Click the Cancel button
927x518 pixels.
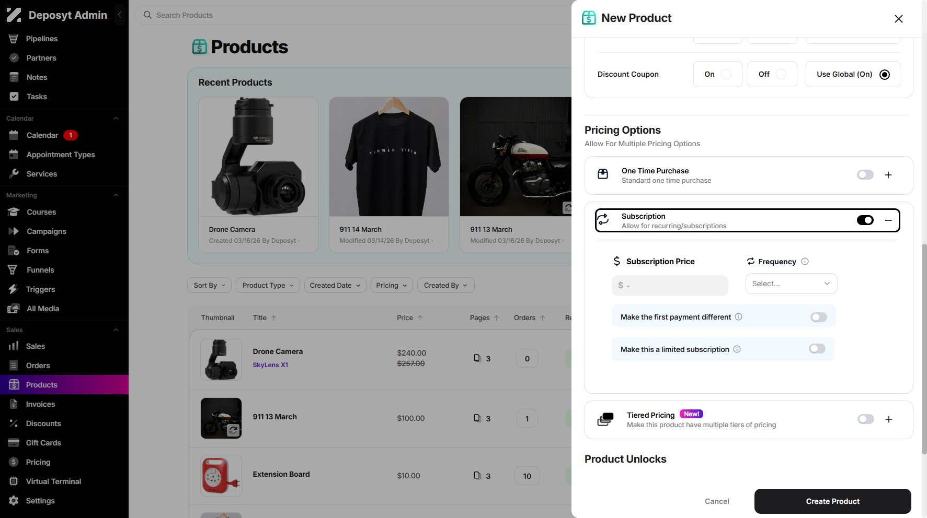pos(717,501)
